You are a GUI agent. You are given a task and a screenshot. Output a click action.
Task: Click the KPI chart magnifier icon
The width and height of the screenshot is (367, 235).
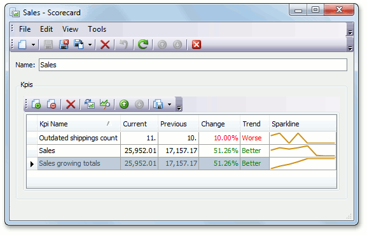point(105,104)
